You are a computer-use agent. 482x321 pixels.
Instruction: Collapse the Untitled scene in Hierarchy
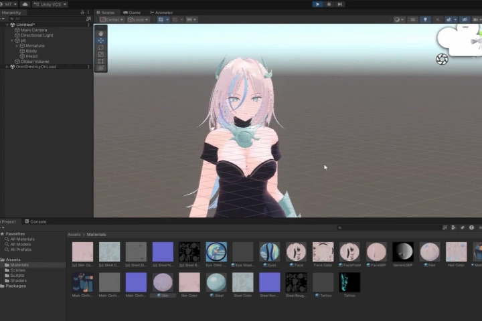(7, 25)
